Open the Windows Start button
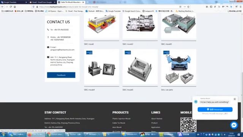243x137 pixels. 3,134
